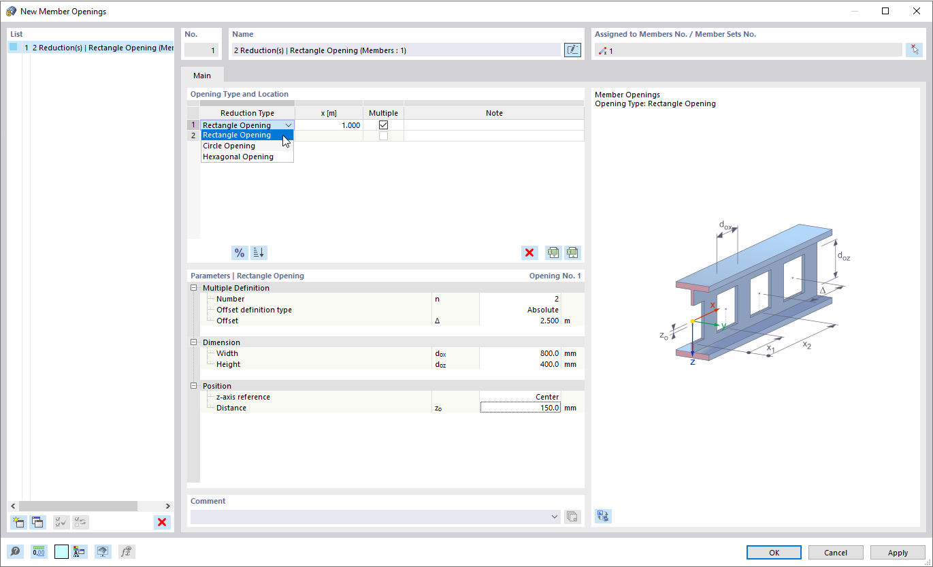The image size is (933, 567).
Task: Click the units and decimals 0.00 icon
Action: pyautogui.click(x=38, y=552)
